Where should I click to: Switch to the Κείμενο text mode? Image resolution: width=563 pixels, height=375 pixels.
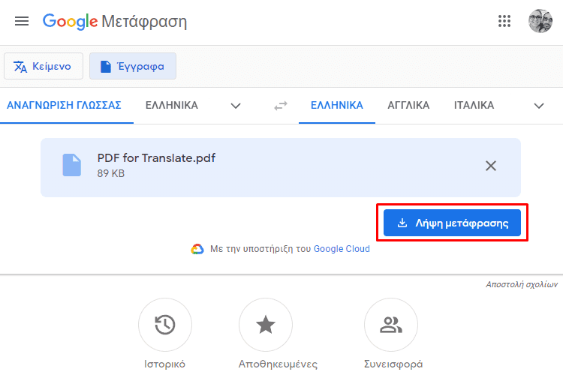[x=44, y=66]
